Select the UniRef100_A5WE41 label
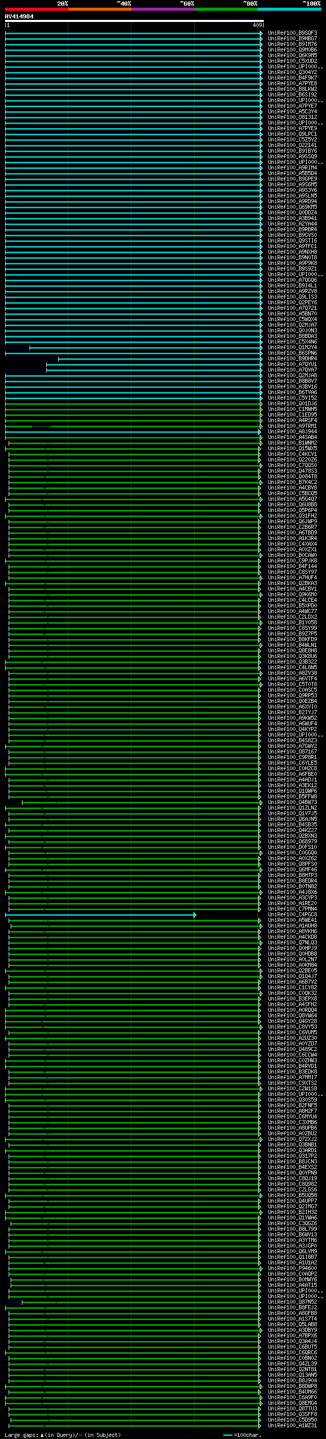 292,920
